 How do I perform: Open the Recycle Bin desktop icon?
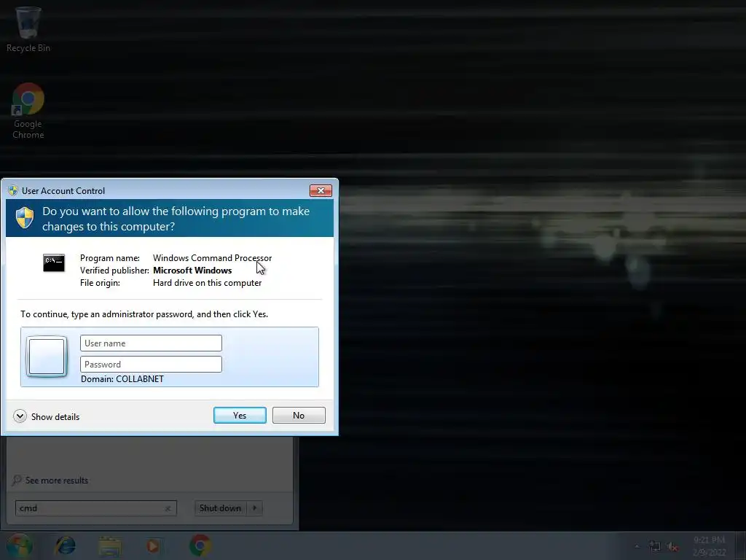point(28,28)
